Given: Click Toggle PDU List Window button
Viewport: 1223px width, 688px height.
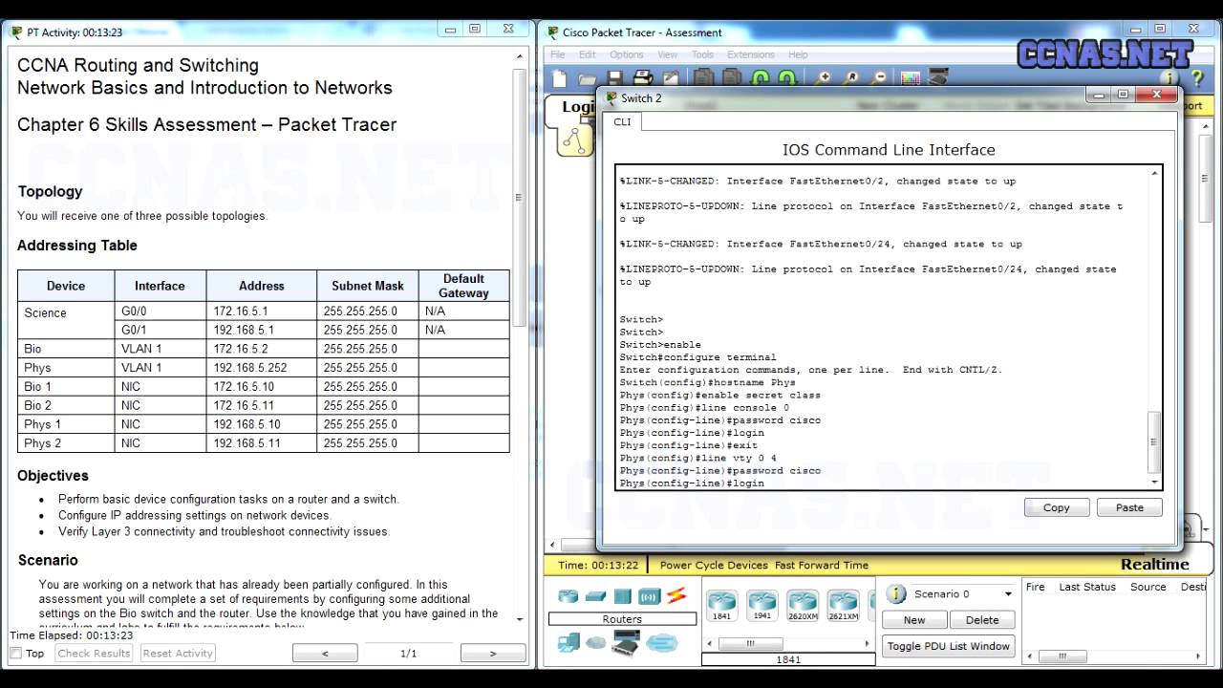Looking at the screenshot, I should pyautogui.click(x=948, y=646).
